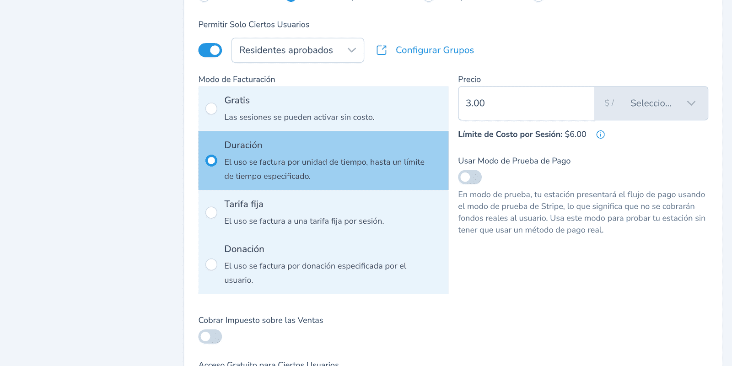
Task: Click the Donación description about donación especificada
Action: point(315,273)
